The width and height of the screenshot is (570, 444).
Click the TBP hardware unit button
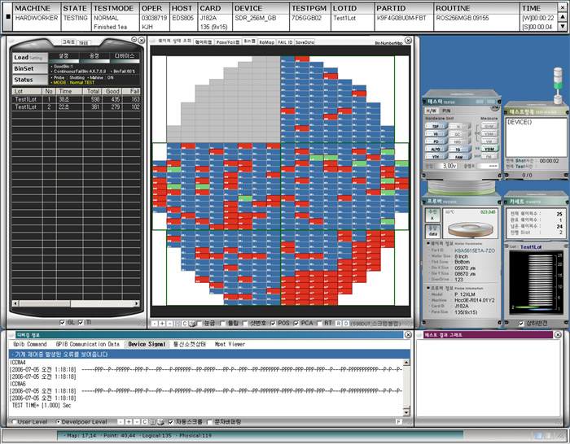[x=435, y=126]
